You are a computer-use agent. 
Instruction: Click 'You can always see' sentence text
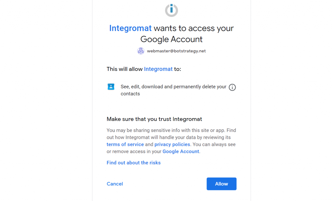(214, 144)
